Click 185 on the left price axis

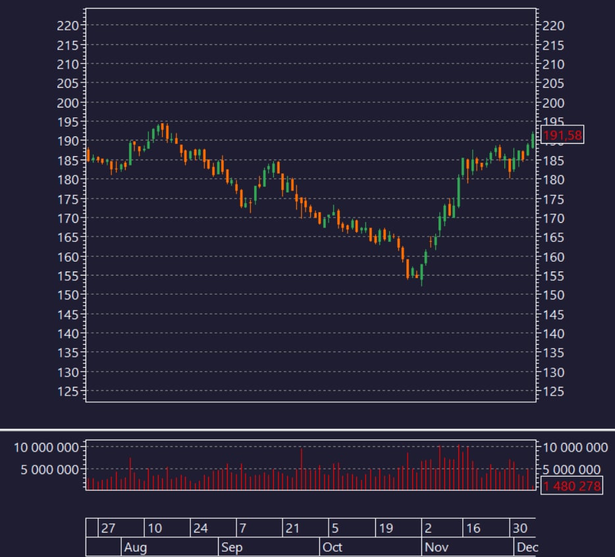[x=68, y=161]
